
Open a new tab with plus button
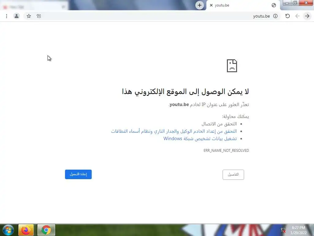click(199, 5)
